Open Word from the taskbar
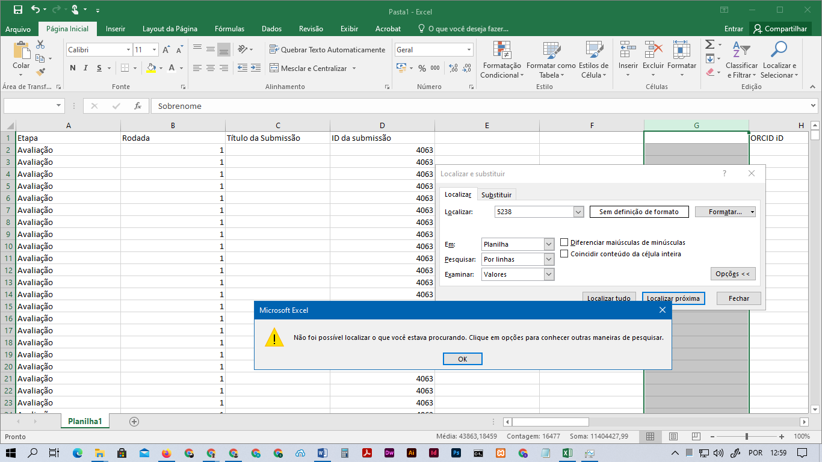 coord(322,452)
